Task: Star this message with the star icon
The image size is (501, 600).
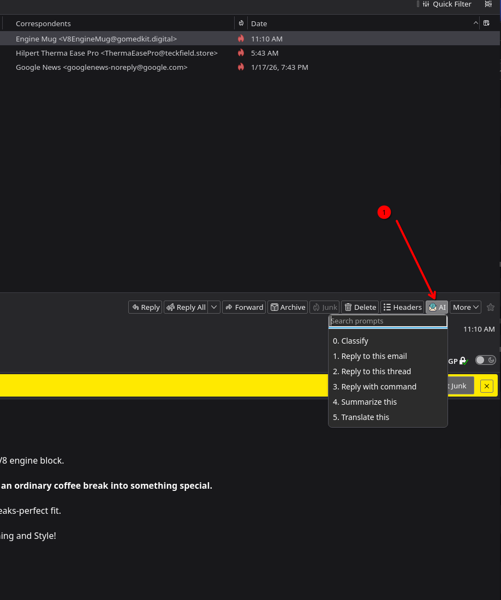Action: (x=490, y=307)
